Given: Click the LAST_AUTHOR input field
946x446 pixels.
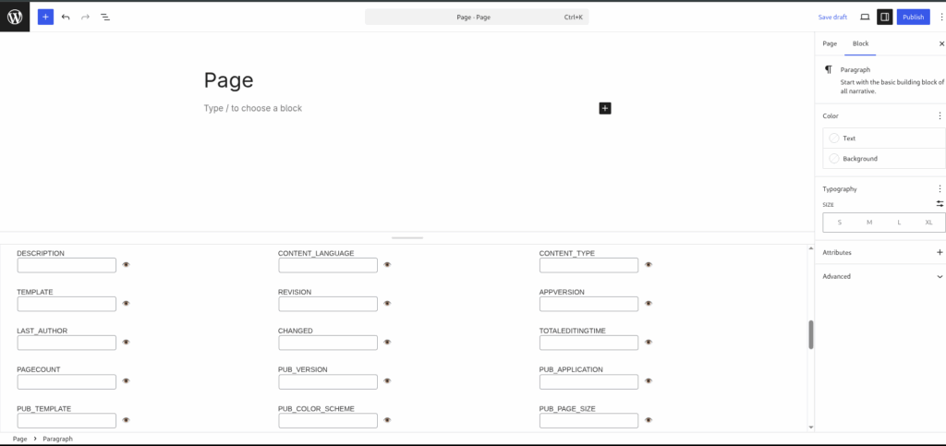Looking at the screenshot, I should click(67, 343).
